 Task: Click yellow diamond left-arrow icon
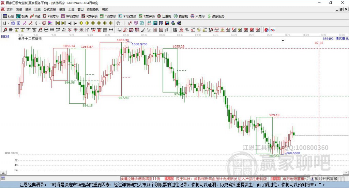(x=81, y=23)
